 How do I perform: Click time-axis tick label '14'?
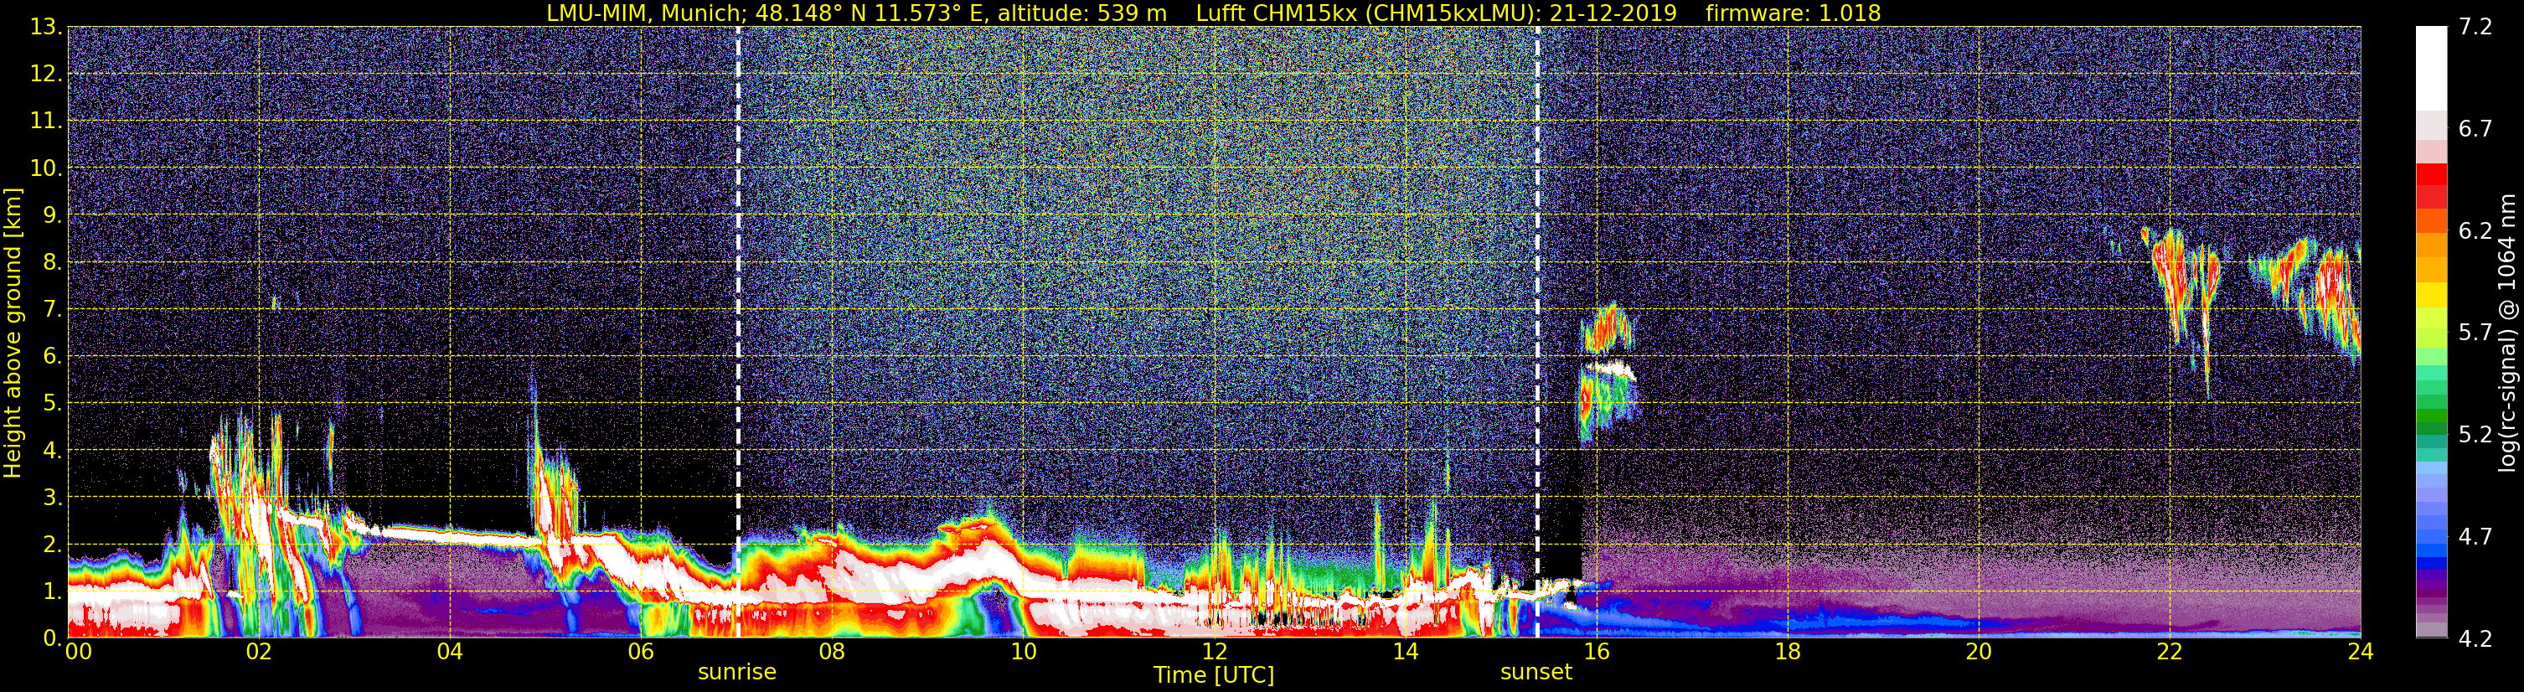pos(1405,653)
